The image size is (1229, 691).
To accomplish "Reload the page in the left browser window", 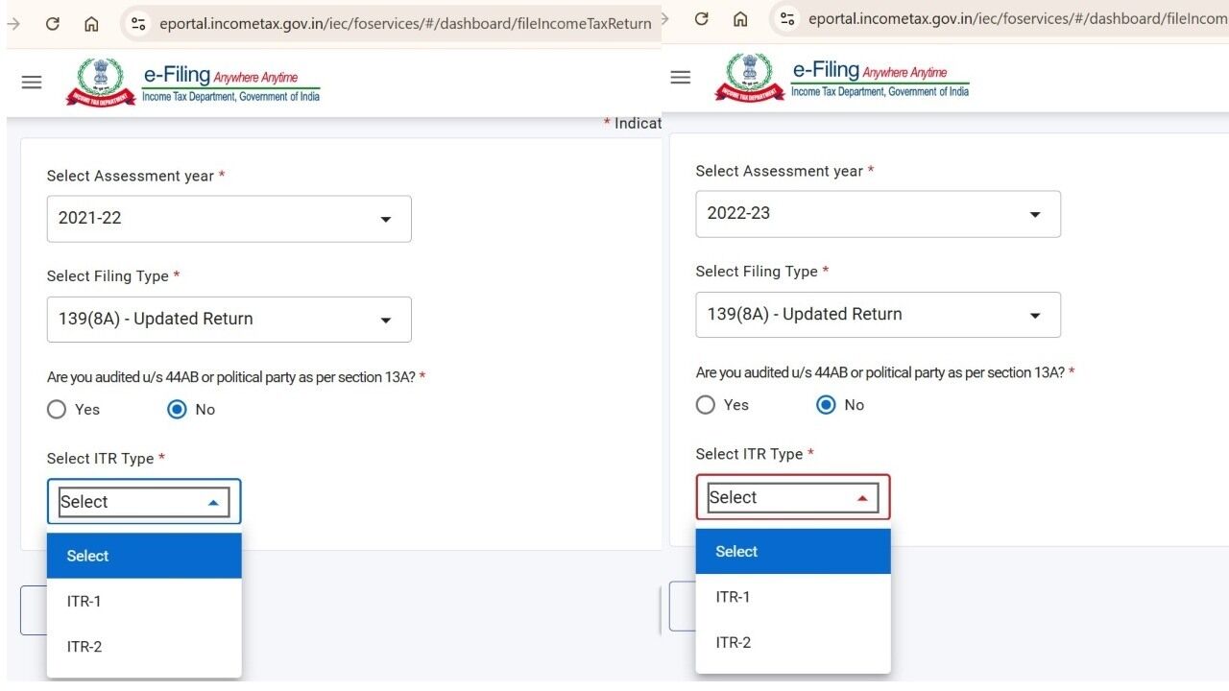I will point(53,24).
